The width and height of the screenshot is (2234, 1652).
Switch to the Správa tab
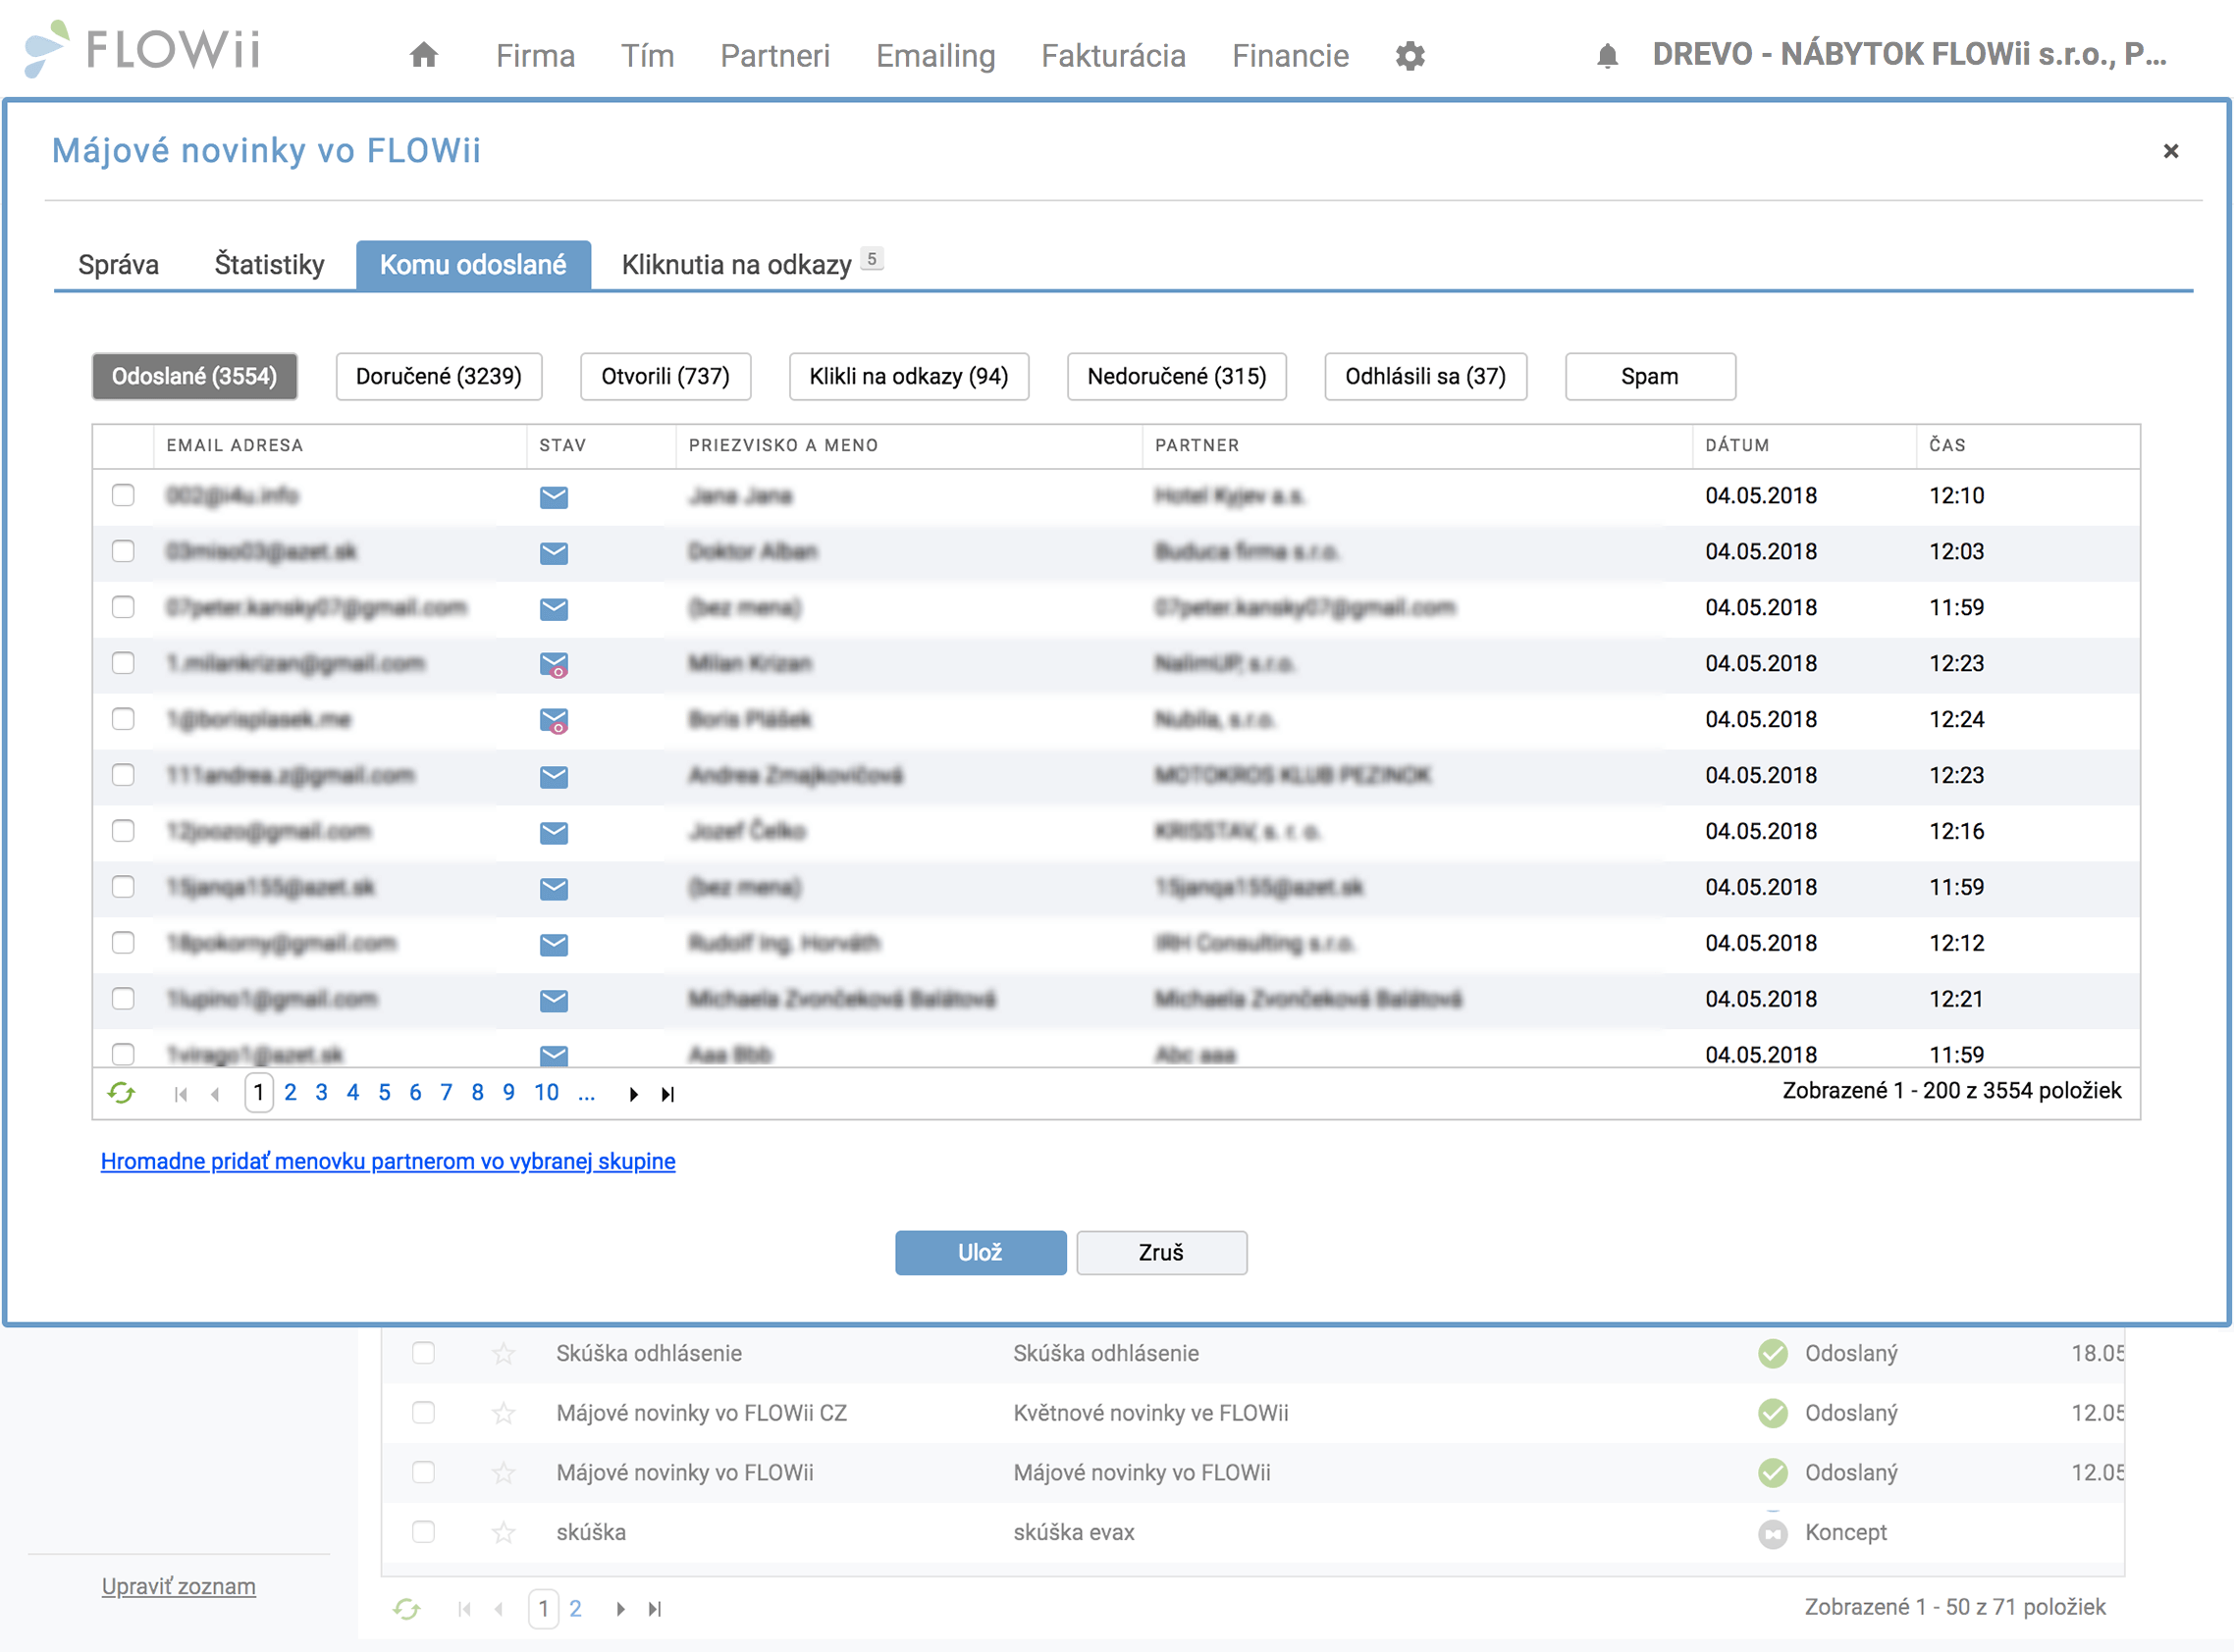(118, 264)
